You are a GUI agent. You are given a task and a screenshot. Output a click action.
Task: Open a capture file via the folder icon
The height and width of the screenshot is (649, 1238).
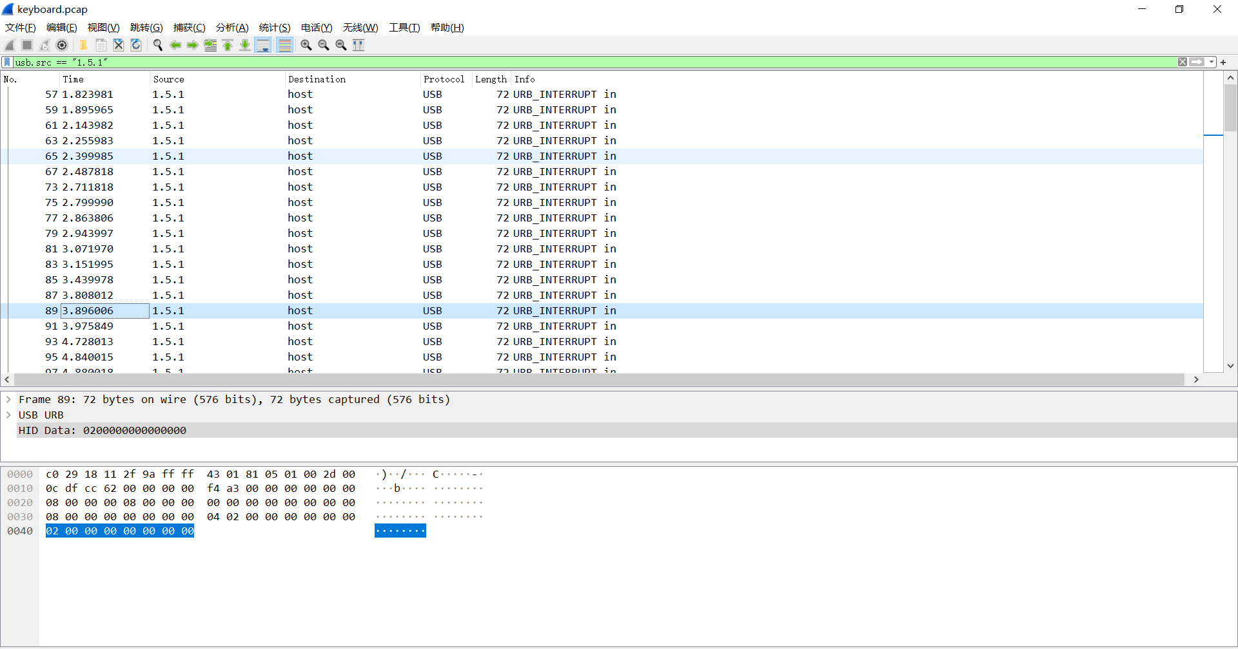pyautogui.click(x=83, y=45)
